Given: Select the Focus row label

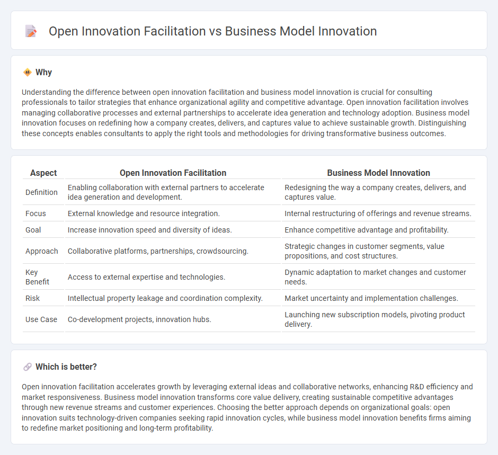Looking at the screenshot, I should coord(35,213).
